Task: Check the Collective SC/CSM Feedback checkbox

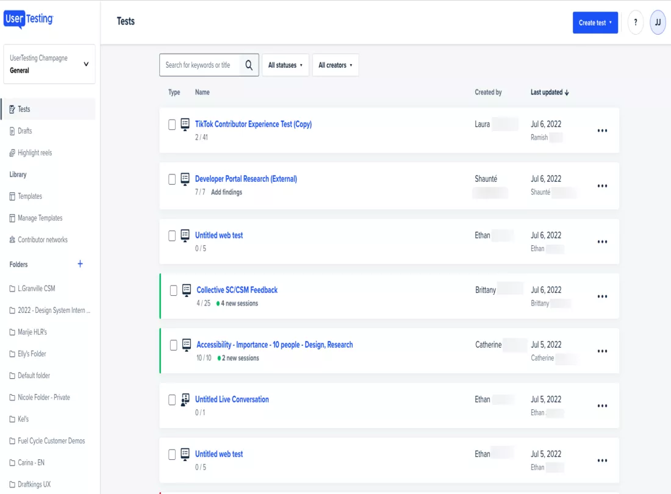Action: coord(173,290)
